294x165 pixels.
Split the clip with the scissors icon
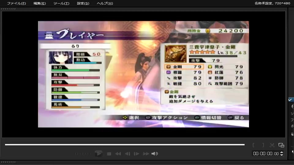coord(272,145)
